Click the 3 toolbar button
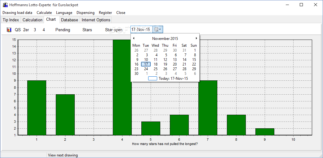Image resolution: width=323 pixels, height=158 pixels. point(35,30)
